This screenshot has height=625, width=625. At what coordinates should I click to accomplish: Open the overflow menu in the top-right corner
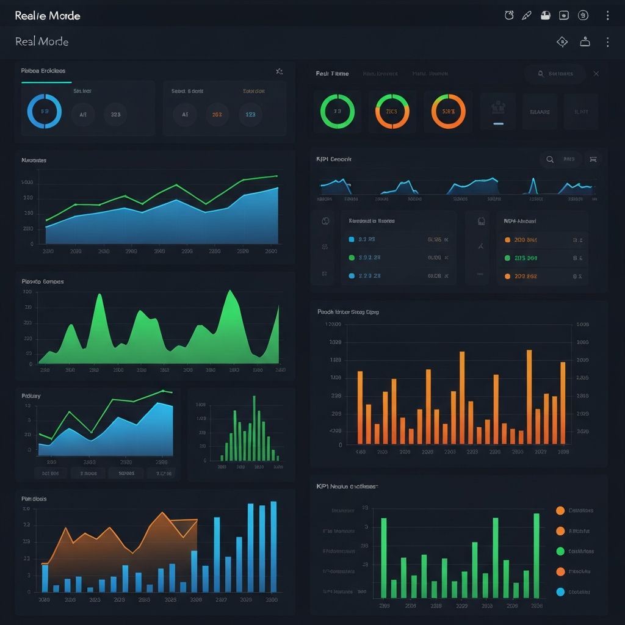607,15
